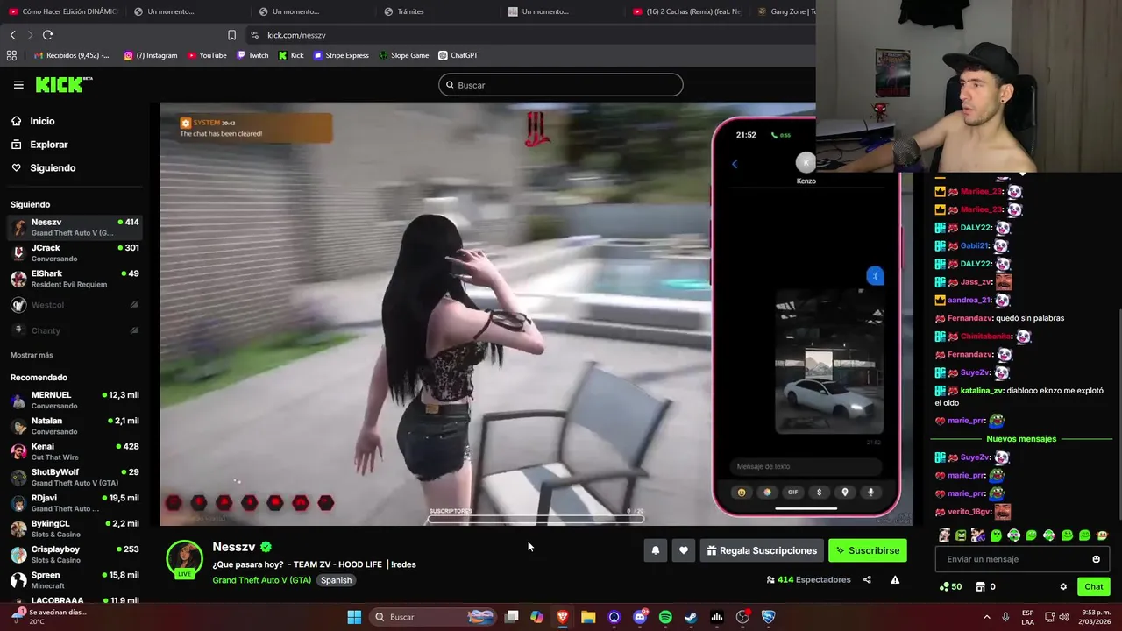Click the green Suscribirse button
This screenshot has width=1122, height=631.
(868, 550)
